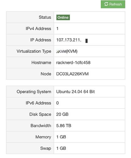Click the Hostname row label
131x158 pixels.
click(41, 63)
